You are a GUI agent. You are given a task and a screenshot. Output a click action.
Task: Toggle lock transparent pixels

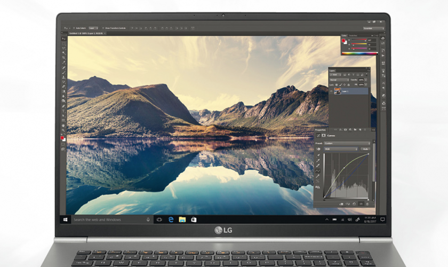[337, 85]
